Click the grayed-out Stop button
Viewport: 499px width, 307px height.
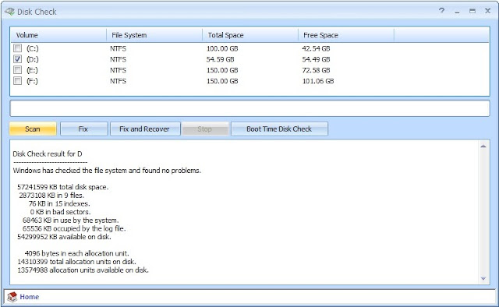coord(205,129)
